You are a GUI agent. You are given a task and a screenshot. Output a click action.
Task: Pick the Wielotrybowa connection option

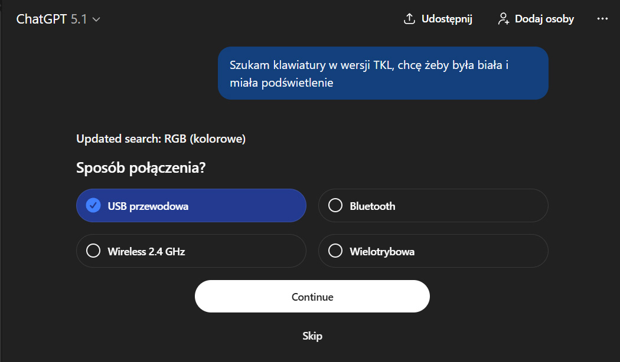click(x=433, y=251)
